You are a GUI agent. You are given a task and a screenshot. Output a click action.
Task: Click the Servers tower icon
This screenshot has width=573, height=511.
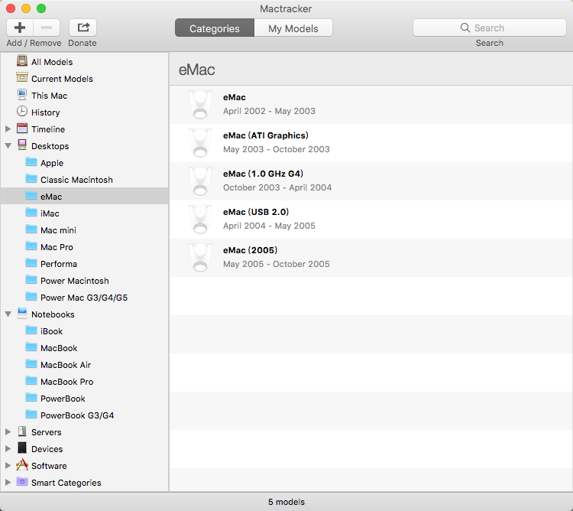coord(22,431)
